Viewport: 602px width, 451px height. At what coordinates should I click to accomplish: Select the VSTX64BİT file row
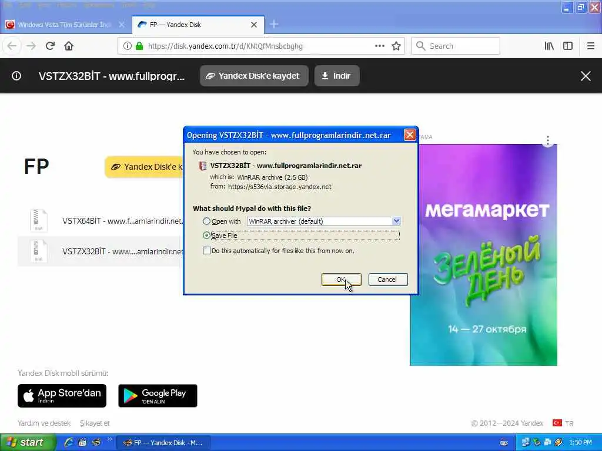tap(100, 221)
